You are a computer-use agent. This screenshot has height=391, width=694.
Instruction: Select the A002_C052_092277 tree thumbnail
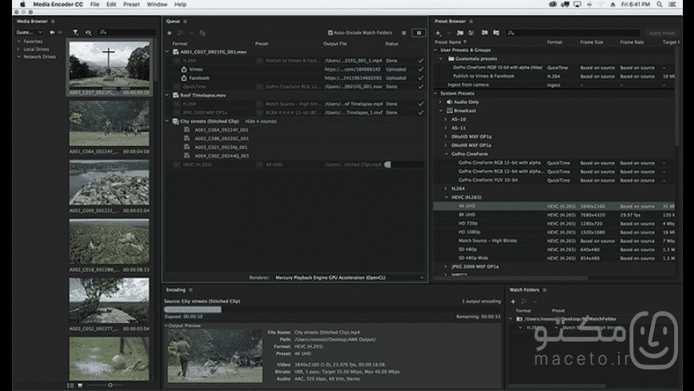(109, 301)
